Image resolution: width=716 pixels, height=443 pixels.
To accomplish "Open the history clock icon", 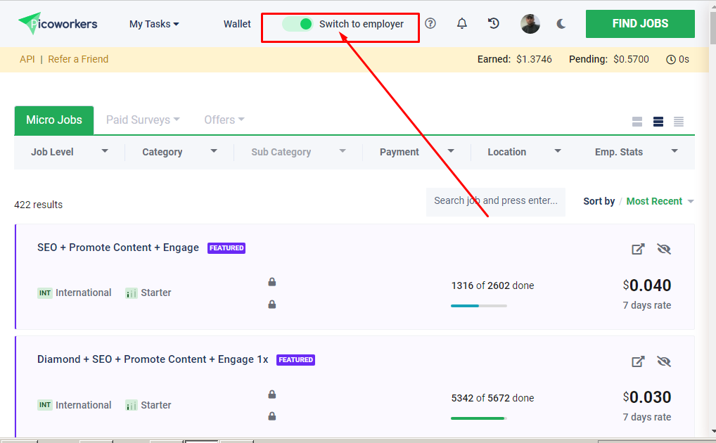I will click(x=493, y=23).
